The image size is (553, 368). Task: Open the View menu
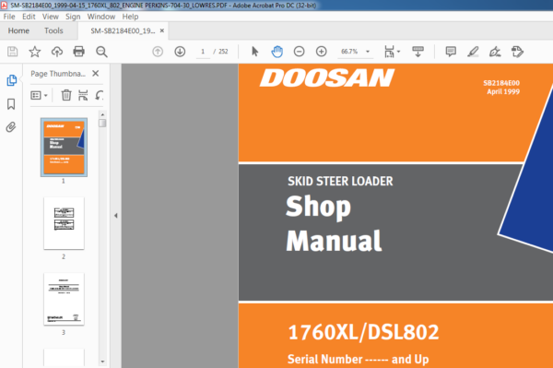[x=51, y=17]
